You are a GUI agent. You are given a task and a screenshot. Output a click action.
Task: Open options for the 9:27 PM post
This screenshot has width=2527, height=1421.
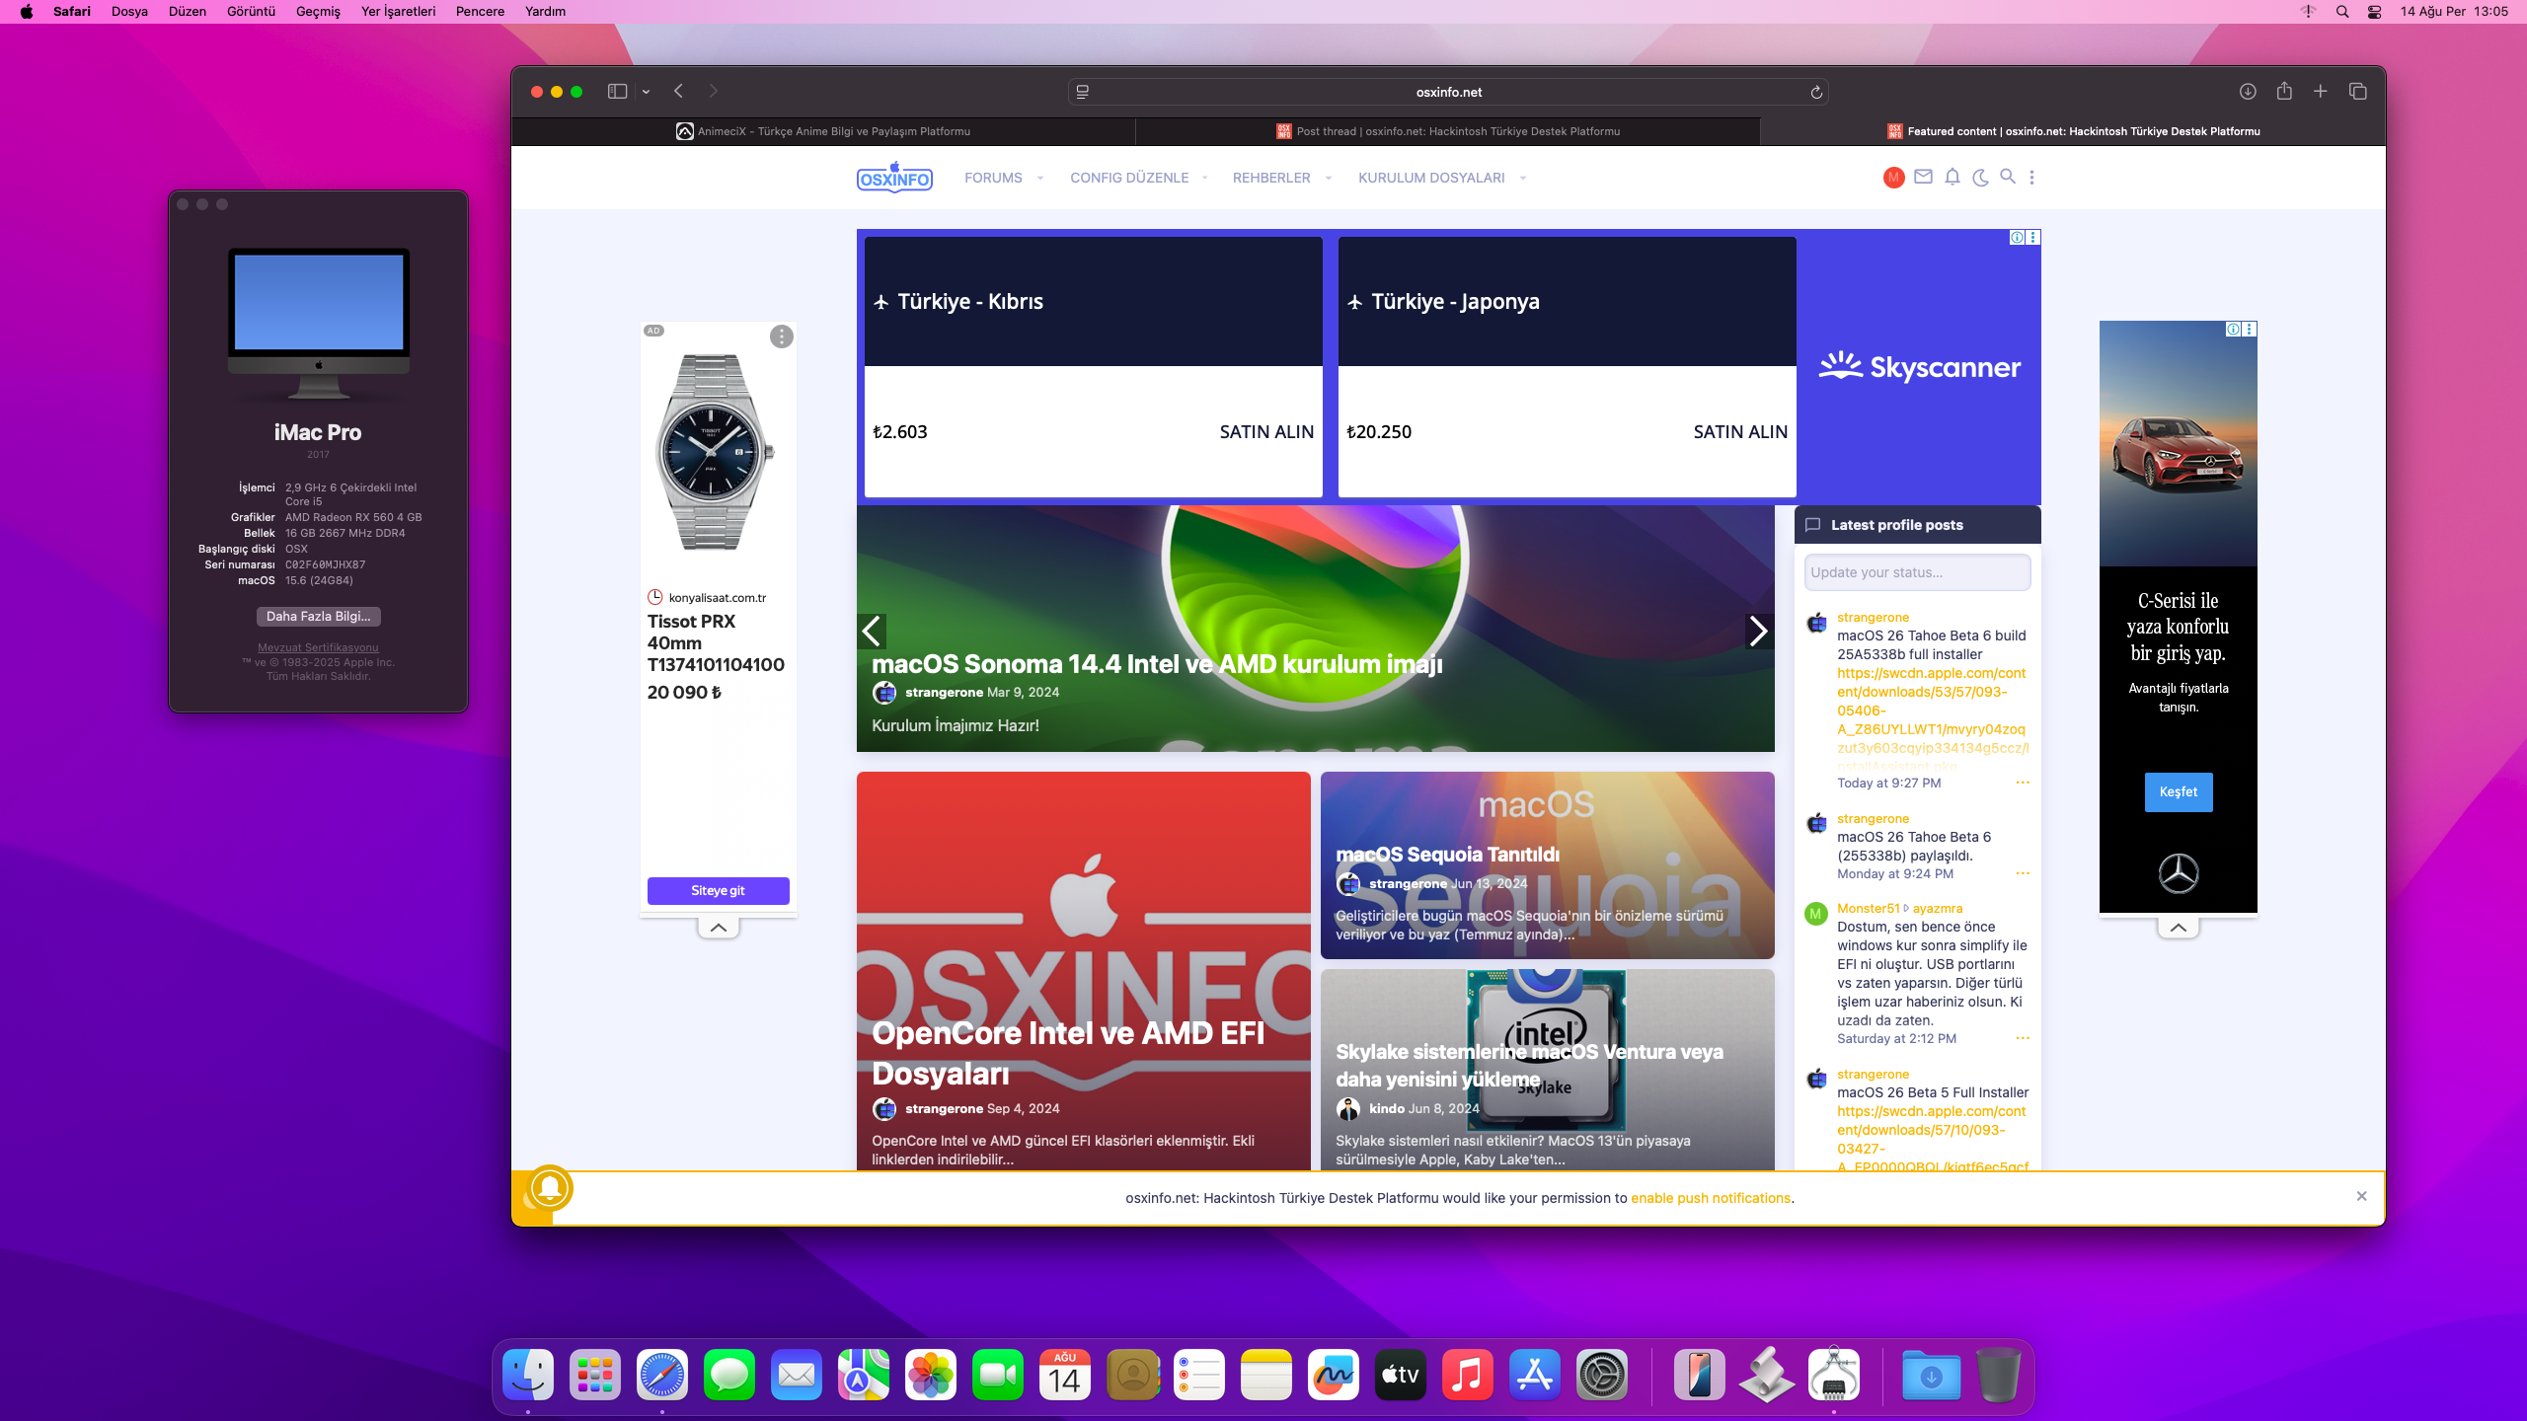tap(2023, 783)
